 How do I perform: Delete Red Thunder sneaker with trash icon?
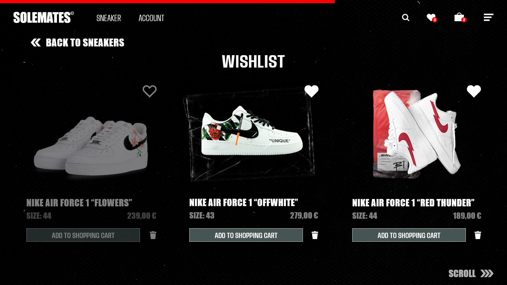(x=478, y=235)
